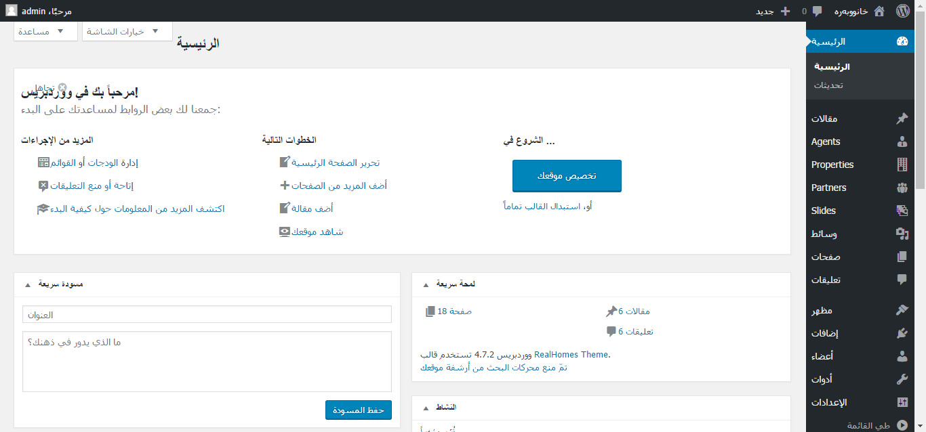Expand the مساعدة help dropdown

point(45,31)
